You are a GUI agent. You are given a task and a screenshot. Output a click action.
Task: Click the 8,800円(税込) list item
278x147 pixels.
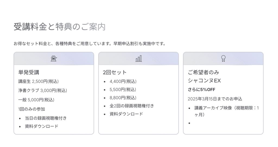(x=123, y=98)
